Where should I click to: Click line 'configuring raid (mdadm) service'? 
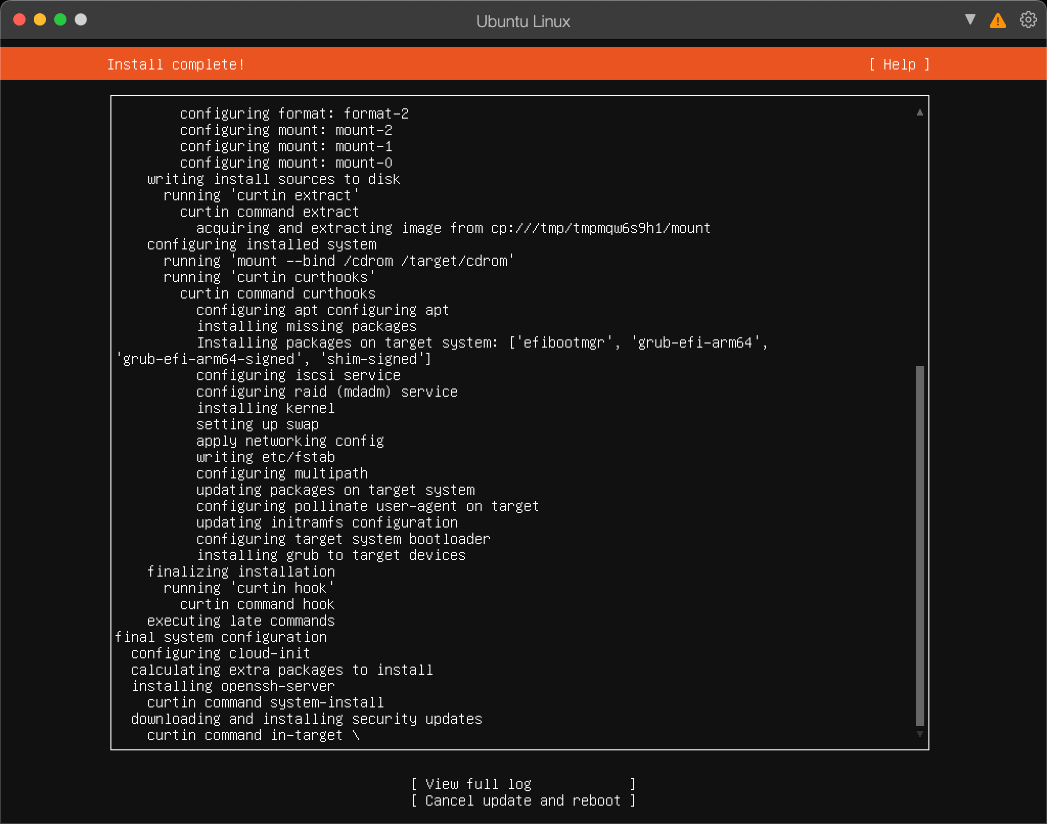click(327, 392)
